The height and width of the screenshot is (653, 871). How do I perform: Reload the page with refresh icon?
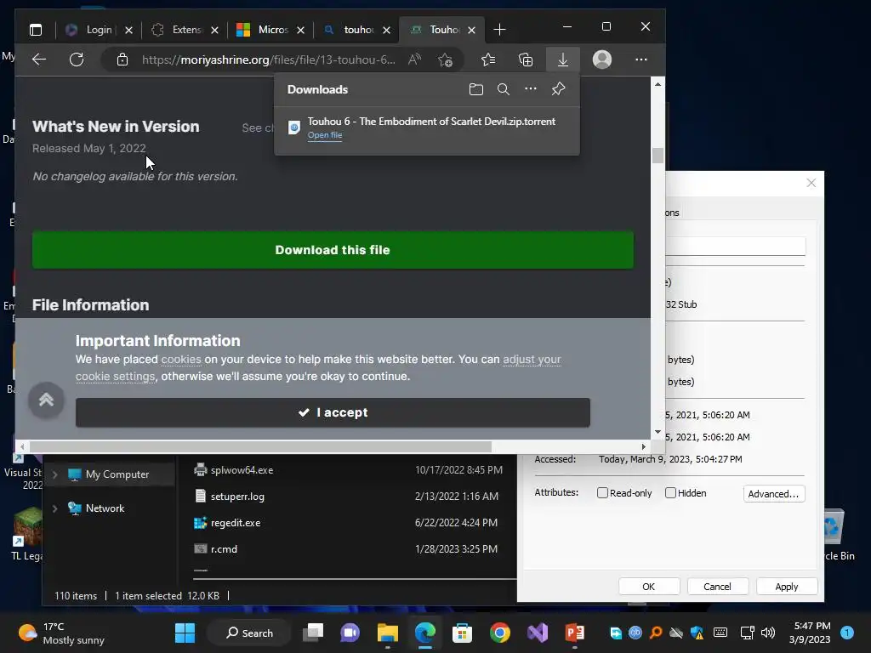click(x=77, y=60)
